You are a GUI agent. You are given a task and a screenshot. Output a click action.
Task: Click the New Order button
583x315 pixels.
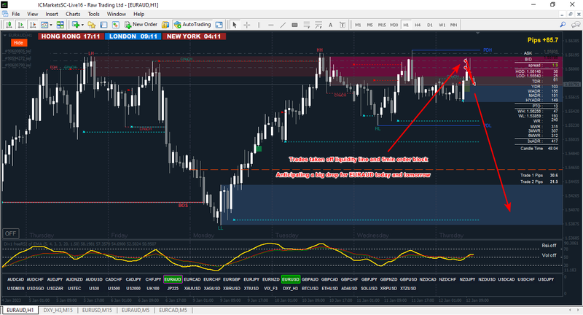141,25
